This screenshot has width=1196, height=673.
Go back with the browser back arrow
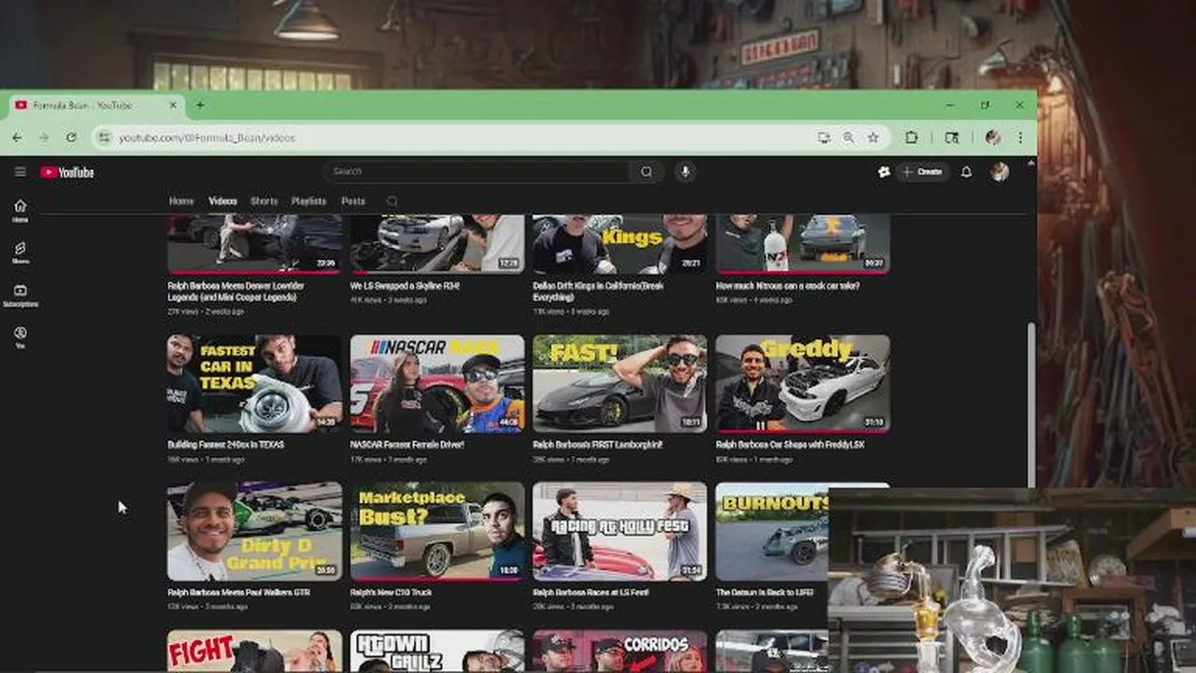point(17,137)
